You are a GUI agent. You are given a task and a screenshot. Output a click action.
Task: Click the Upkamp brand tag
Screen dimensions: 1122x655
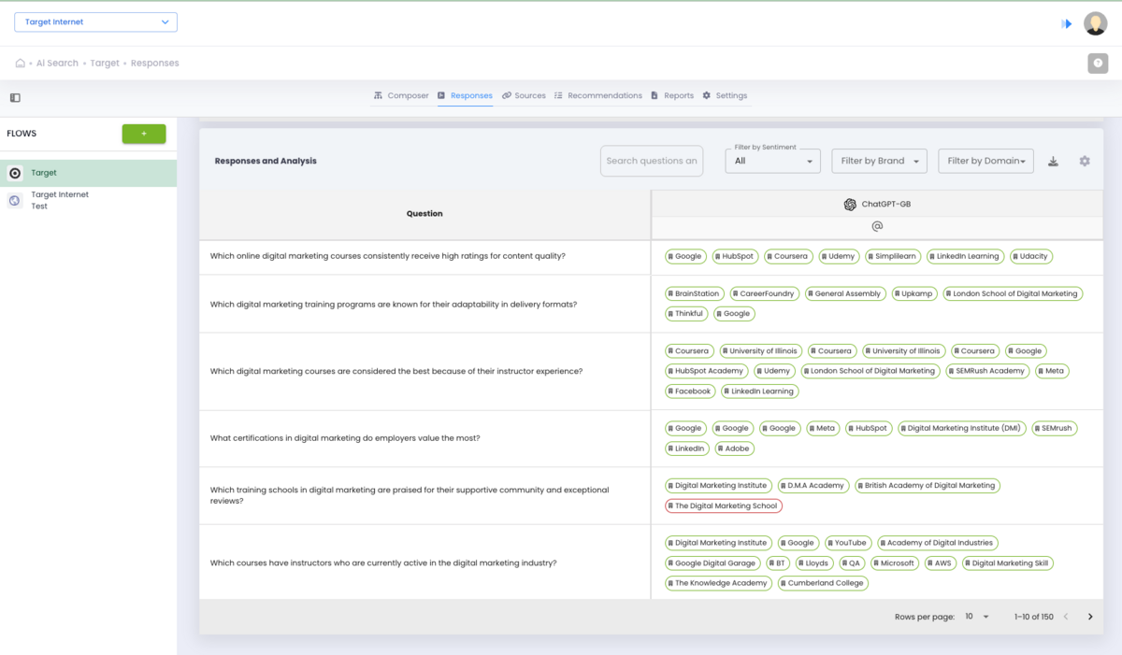tap(914, 293)
